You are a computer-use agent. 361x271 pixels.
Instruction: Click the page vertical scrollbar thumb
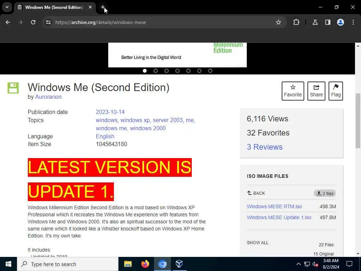tap(358, 121)
